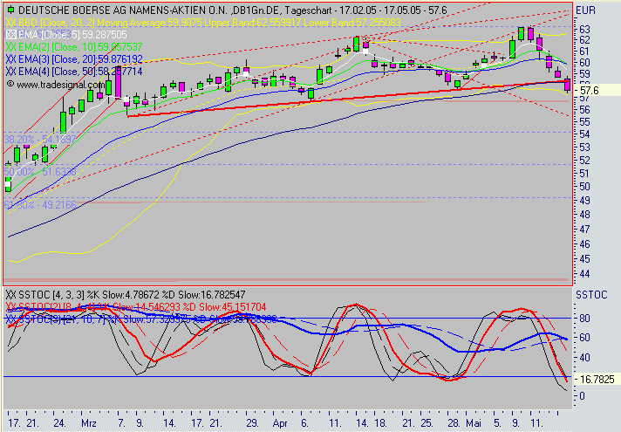Click the 25. date label on the time axis

pyautogui.click(x=427, y=423)
